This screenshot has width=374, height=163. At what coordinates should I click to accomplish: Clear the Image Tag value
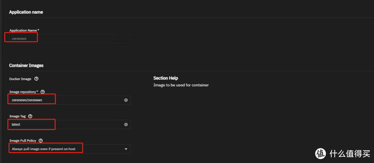pyautogui.click(x=126, y=125)
